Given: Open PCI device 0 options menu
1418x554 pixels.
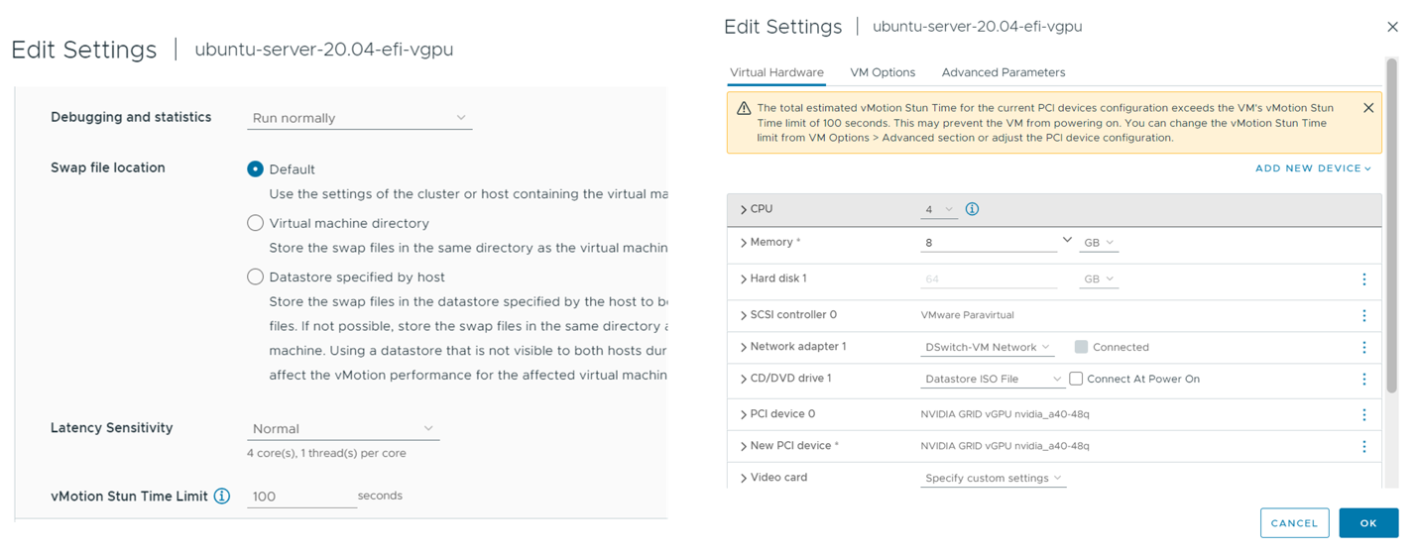Looking at the screenshot, I should (x=1363, y=414).
